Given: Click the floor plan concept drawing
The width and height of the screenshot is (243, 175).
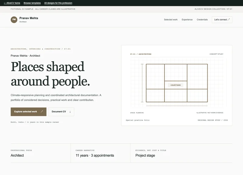Looking at the screenshot, I should tap(177, 83).
